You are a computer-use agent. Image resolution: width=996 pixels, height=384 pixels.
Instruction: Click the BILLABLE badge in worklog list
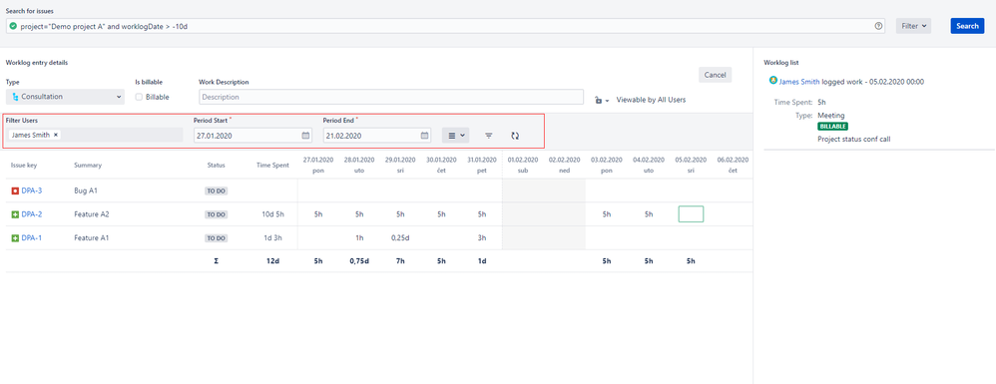(x=832, y=127)
